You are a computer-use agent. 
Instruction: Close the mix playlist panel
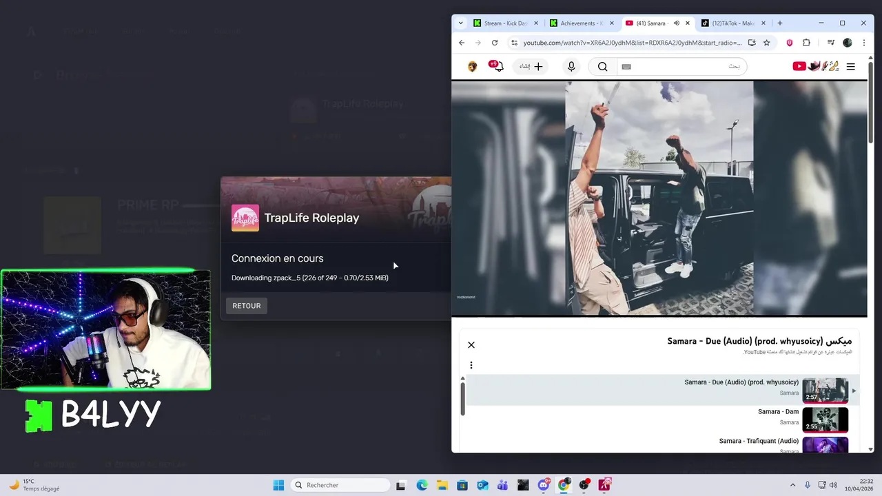471,345
